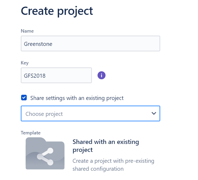198x180 pixels.
Task: Click the Share settings checkbox label text
Action: click(77, 98)
